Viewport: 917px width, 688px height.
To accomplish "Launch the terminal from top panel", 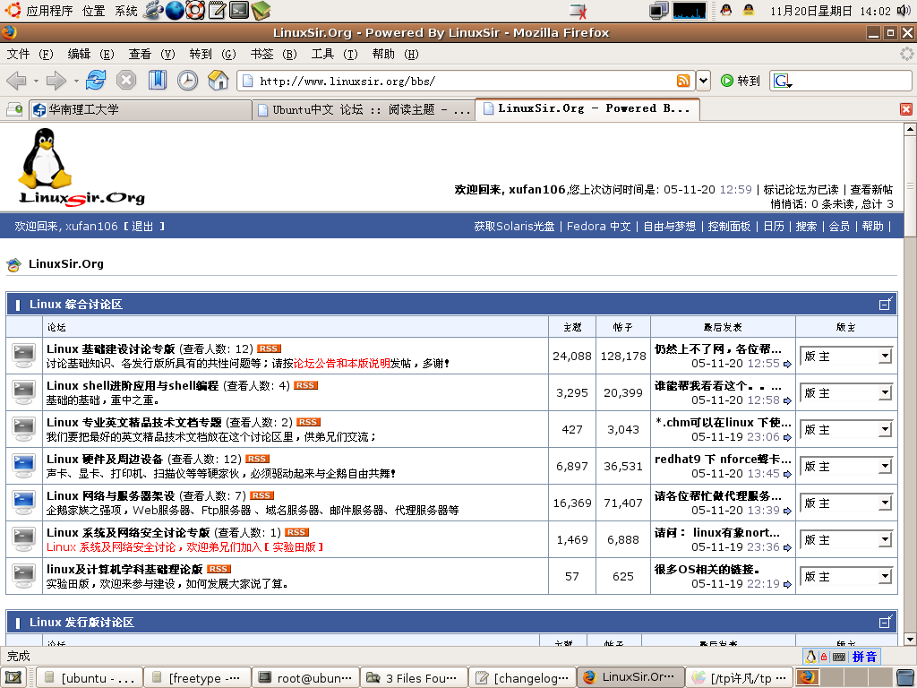I will pyautogui.click(x=238, y=10).
